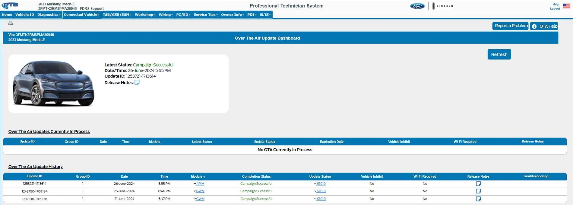Open GWM module link dated 21-June-2024
Viewport: 573px width, 205px height.
(200, 199)
